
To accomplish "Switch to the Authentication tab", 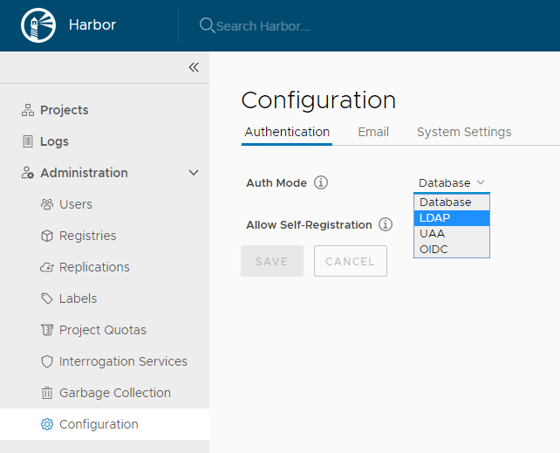I will (x=287, y=132).
